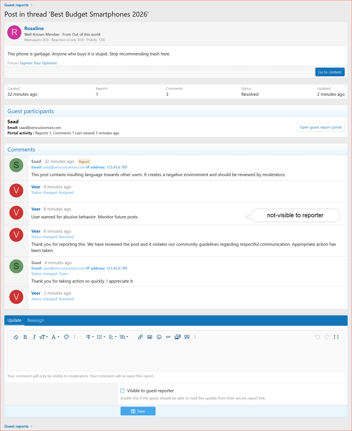This screenshot has width=352, height=431.
Task: Click the redo arrow in editor
Action: pyautogui.click(x=327, y=337)
